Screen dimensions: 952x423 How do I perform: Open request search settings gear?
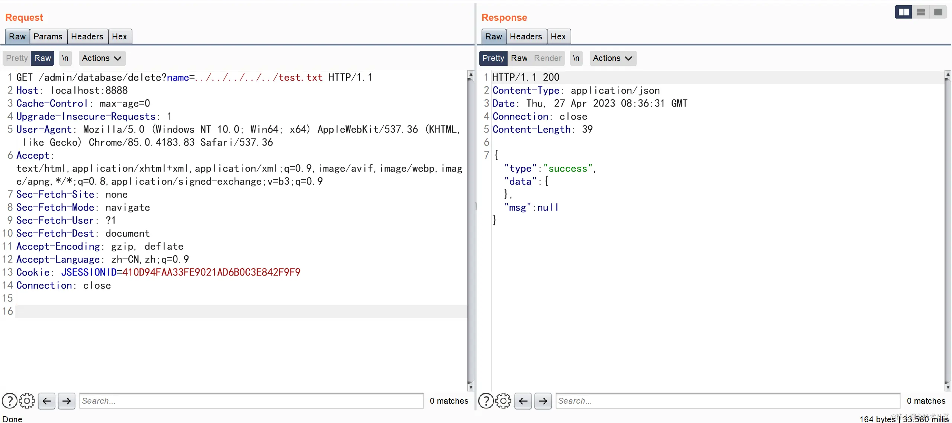[x=27, y=401]
